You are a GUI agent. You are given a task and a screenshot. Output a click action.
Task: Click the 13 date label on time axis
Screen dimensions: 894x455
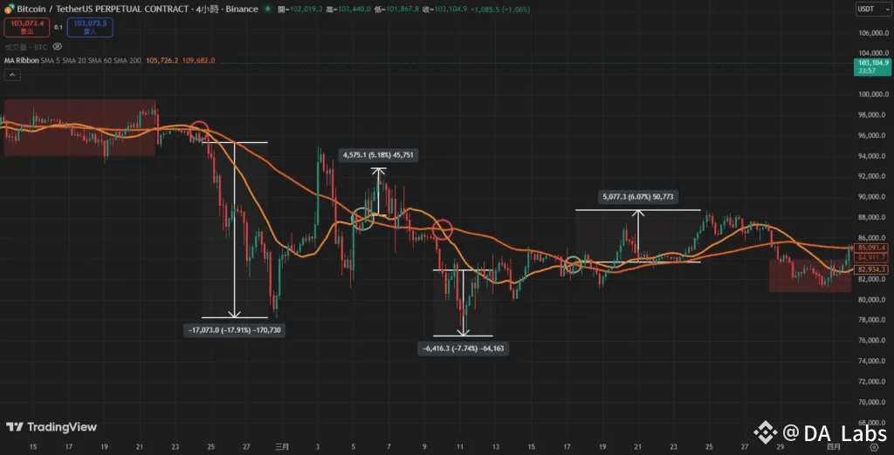496,447
